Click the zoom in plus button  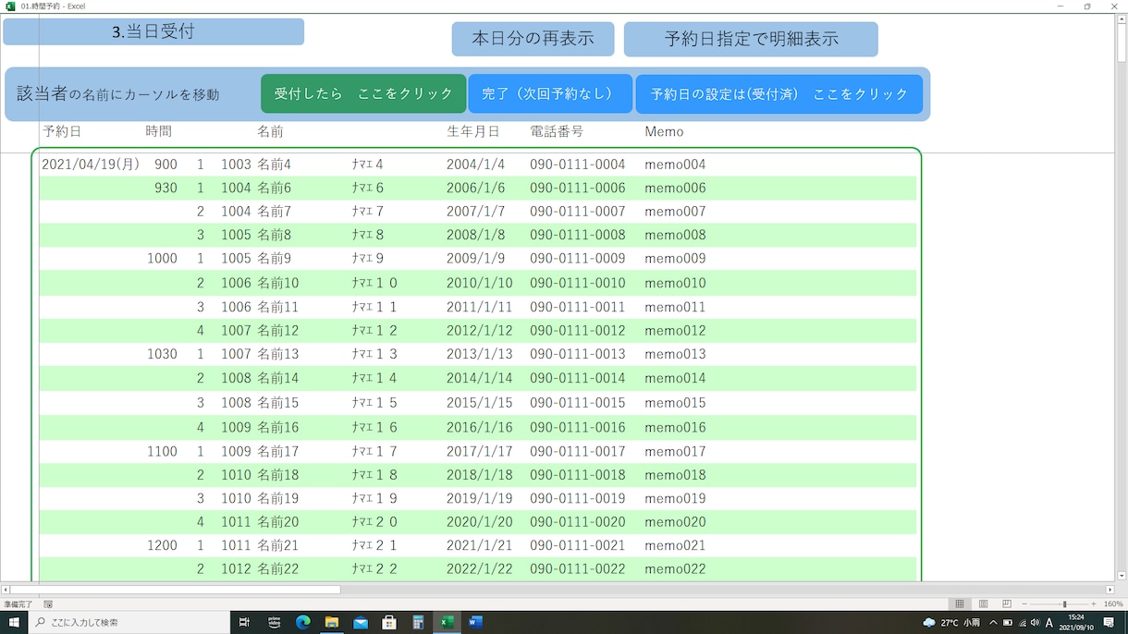1094,604
